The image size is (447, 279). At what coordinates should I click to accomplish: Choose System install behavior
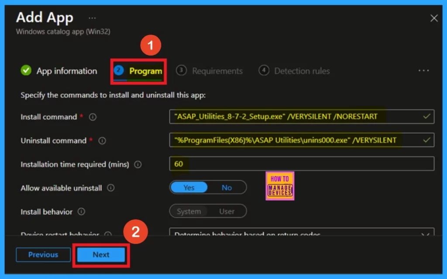(x=189, y=211)
